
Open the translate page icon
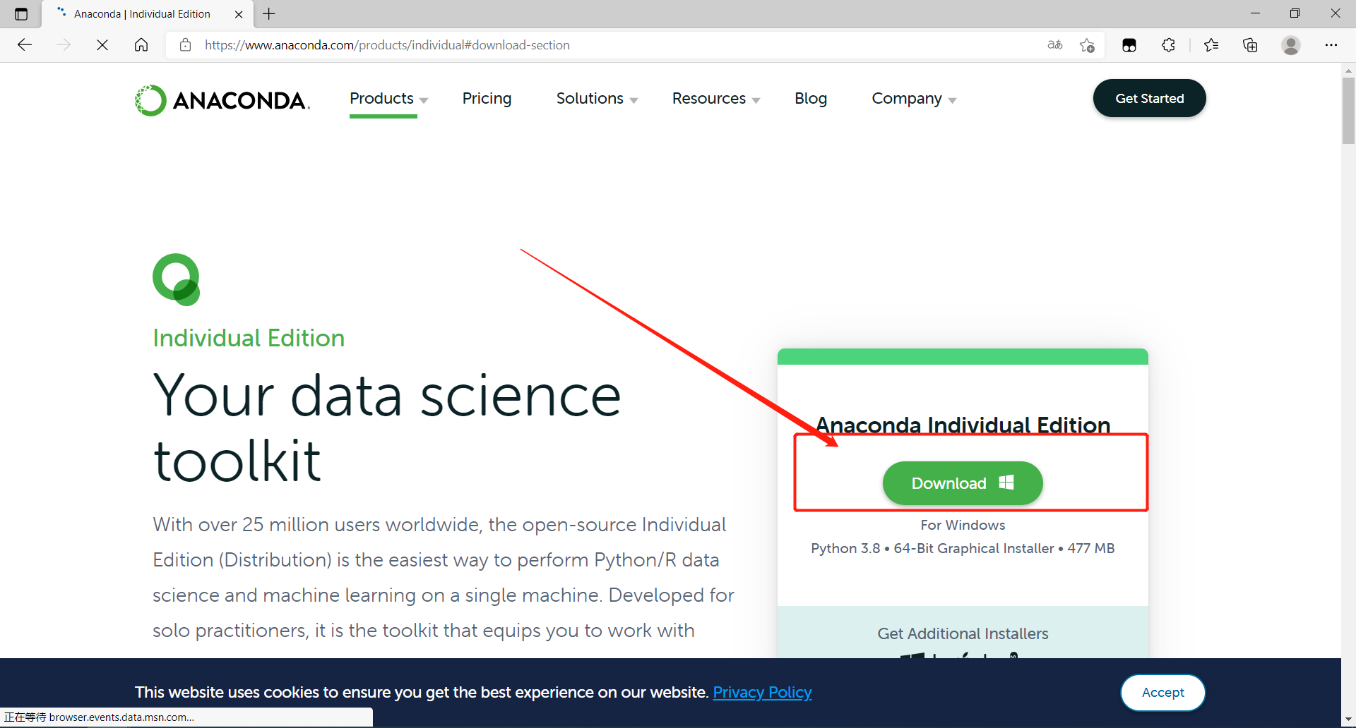[1055, 45]
